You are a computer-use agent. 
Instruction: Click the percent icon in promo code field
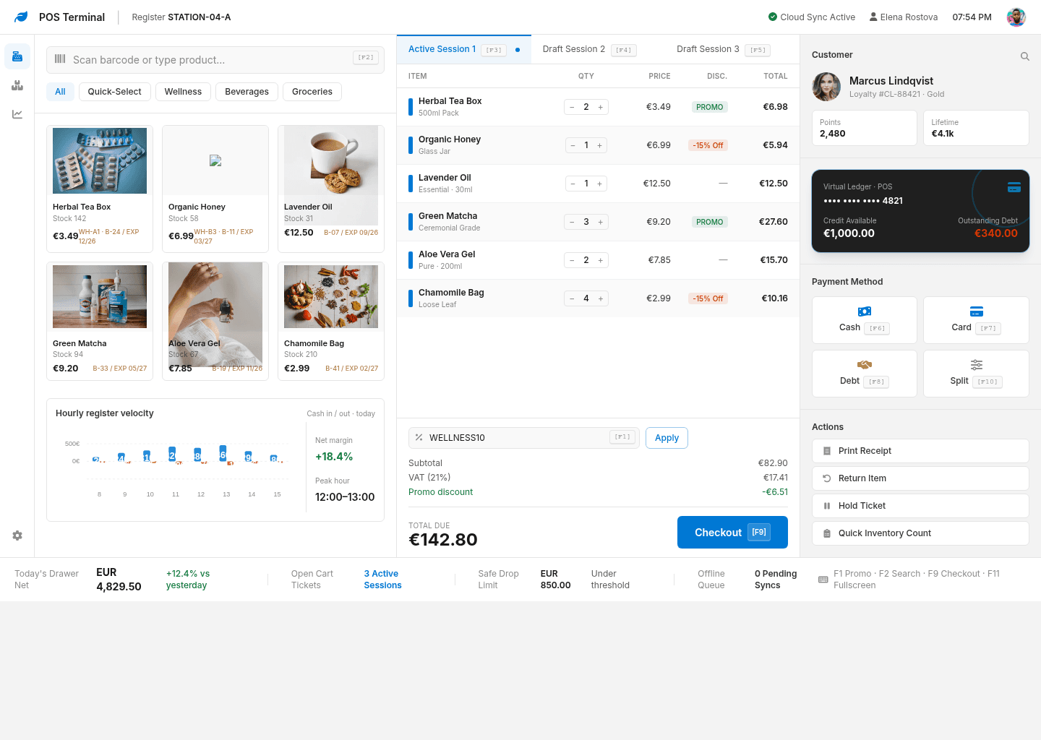(x=419, y=437)
